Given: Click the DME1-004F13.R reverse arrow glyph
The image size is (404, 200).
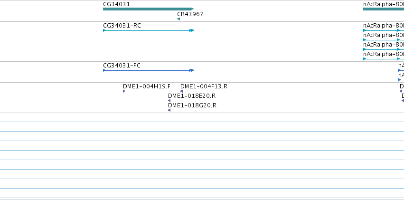Looking at the screenshot, I should tap(182, 91).
